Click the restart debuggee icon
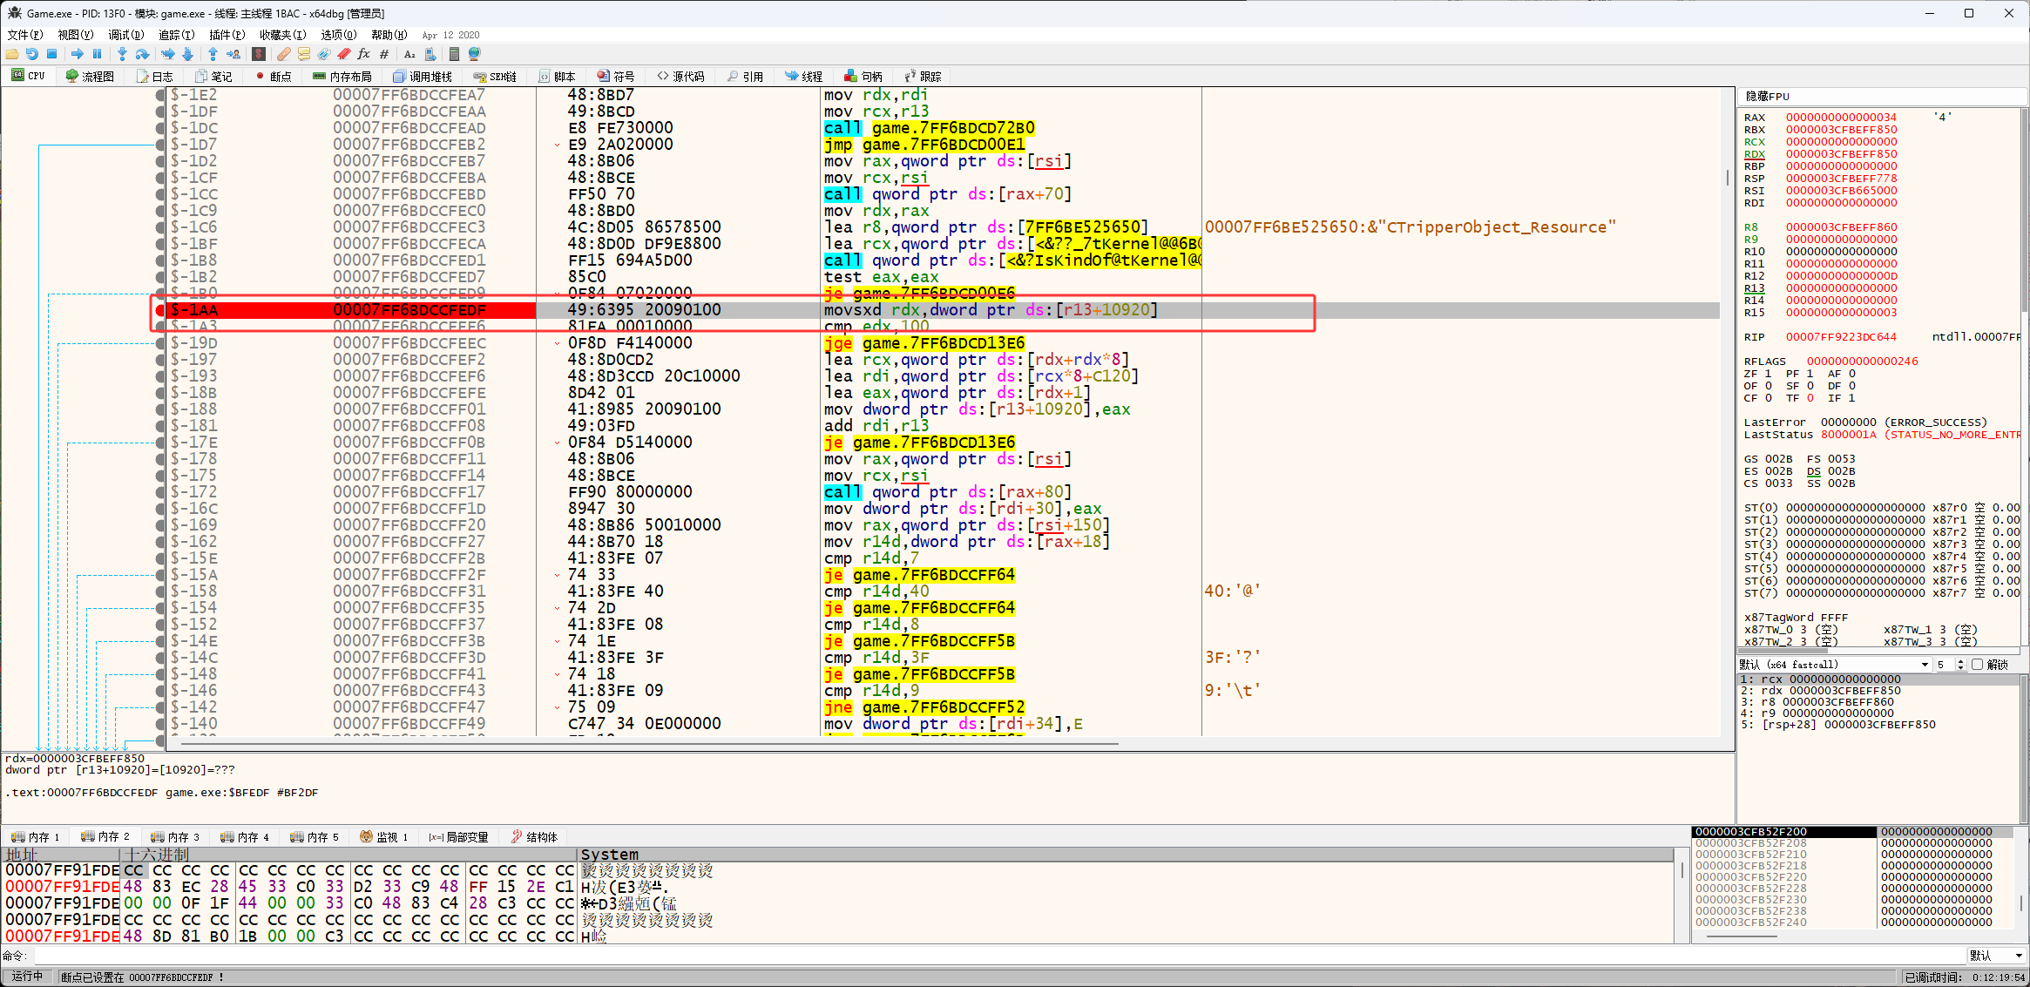Screen dimensions: 2030x987 (x=32, y=54)
